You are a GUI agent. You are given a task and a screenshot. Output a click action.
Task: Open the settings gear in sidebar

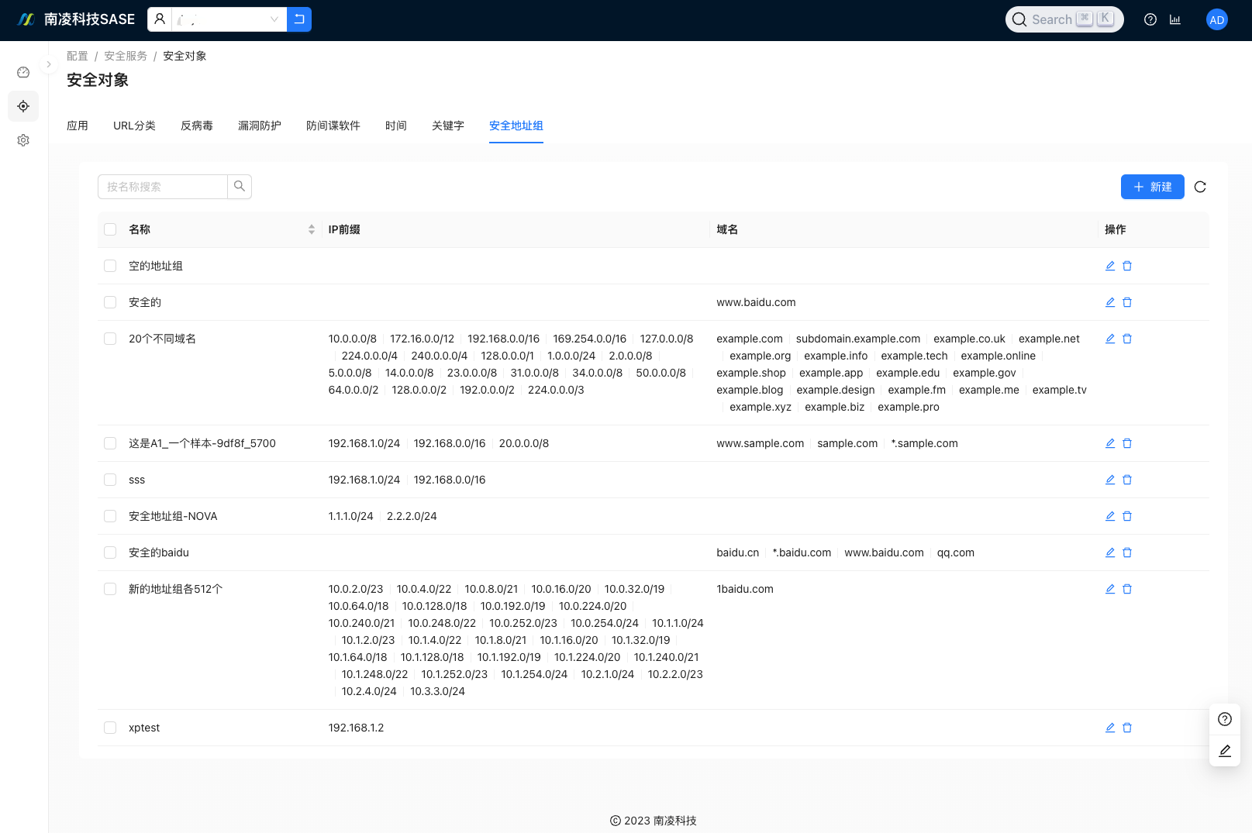pyautogui.click(x=23, y=140)
